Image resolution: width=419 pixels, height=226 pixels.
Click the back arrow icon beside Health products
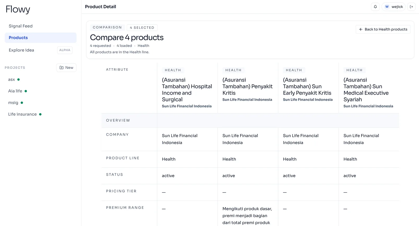(361, 29)
